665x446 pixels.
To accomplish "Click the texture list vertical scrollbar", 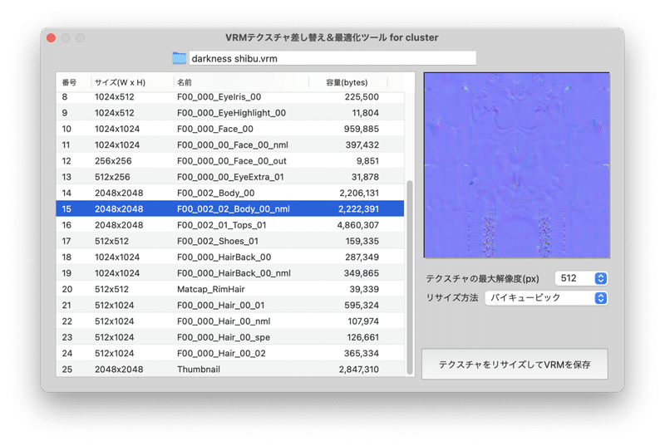I will 410,278.
